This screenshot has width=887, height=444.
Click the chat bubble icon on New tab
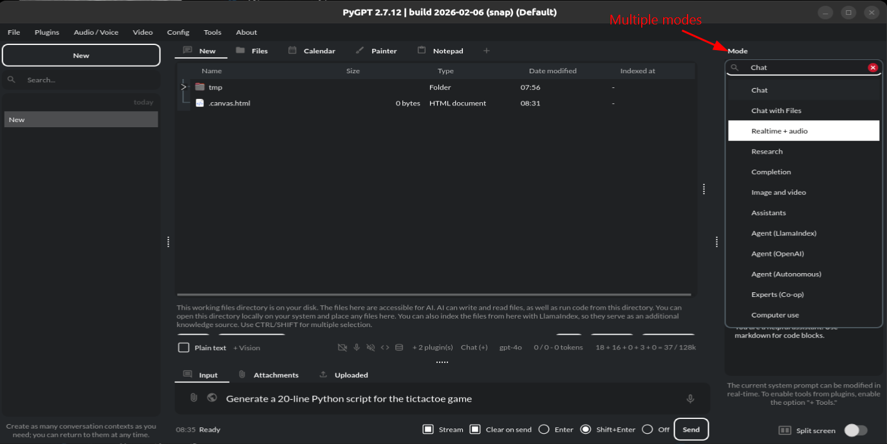point(187,50)
